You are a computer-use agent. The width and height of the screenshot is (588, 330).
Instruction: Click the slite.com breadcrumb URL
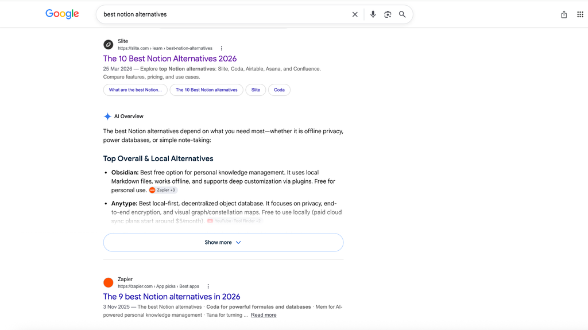coord(165,48)
